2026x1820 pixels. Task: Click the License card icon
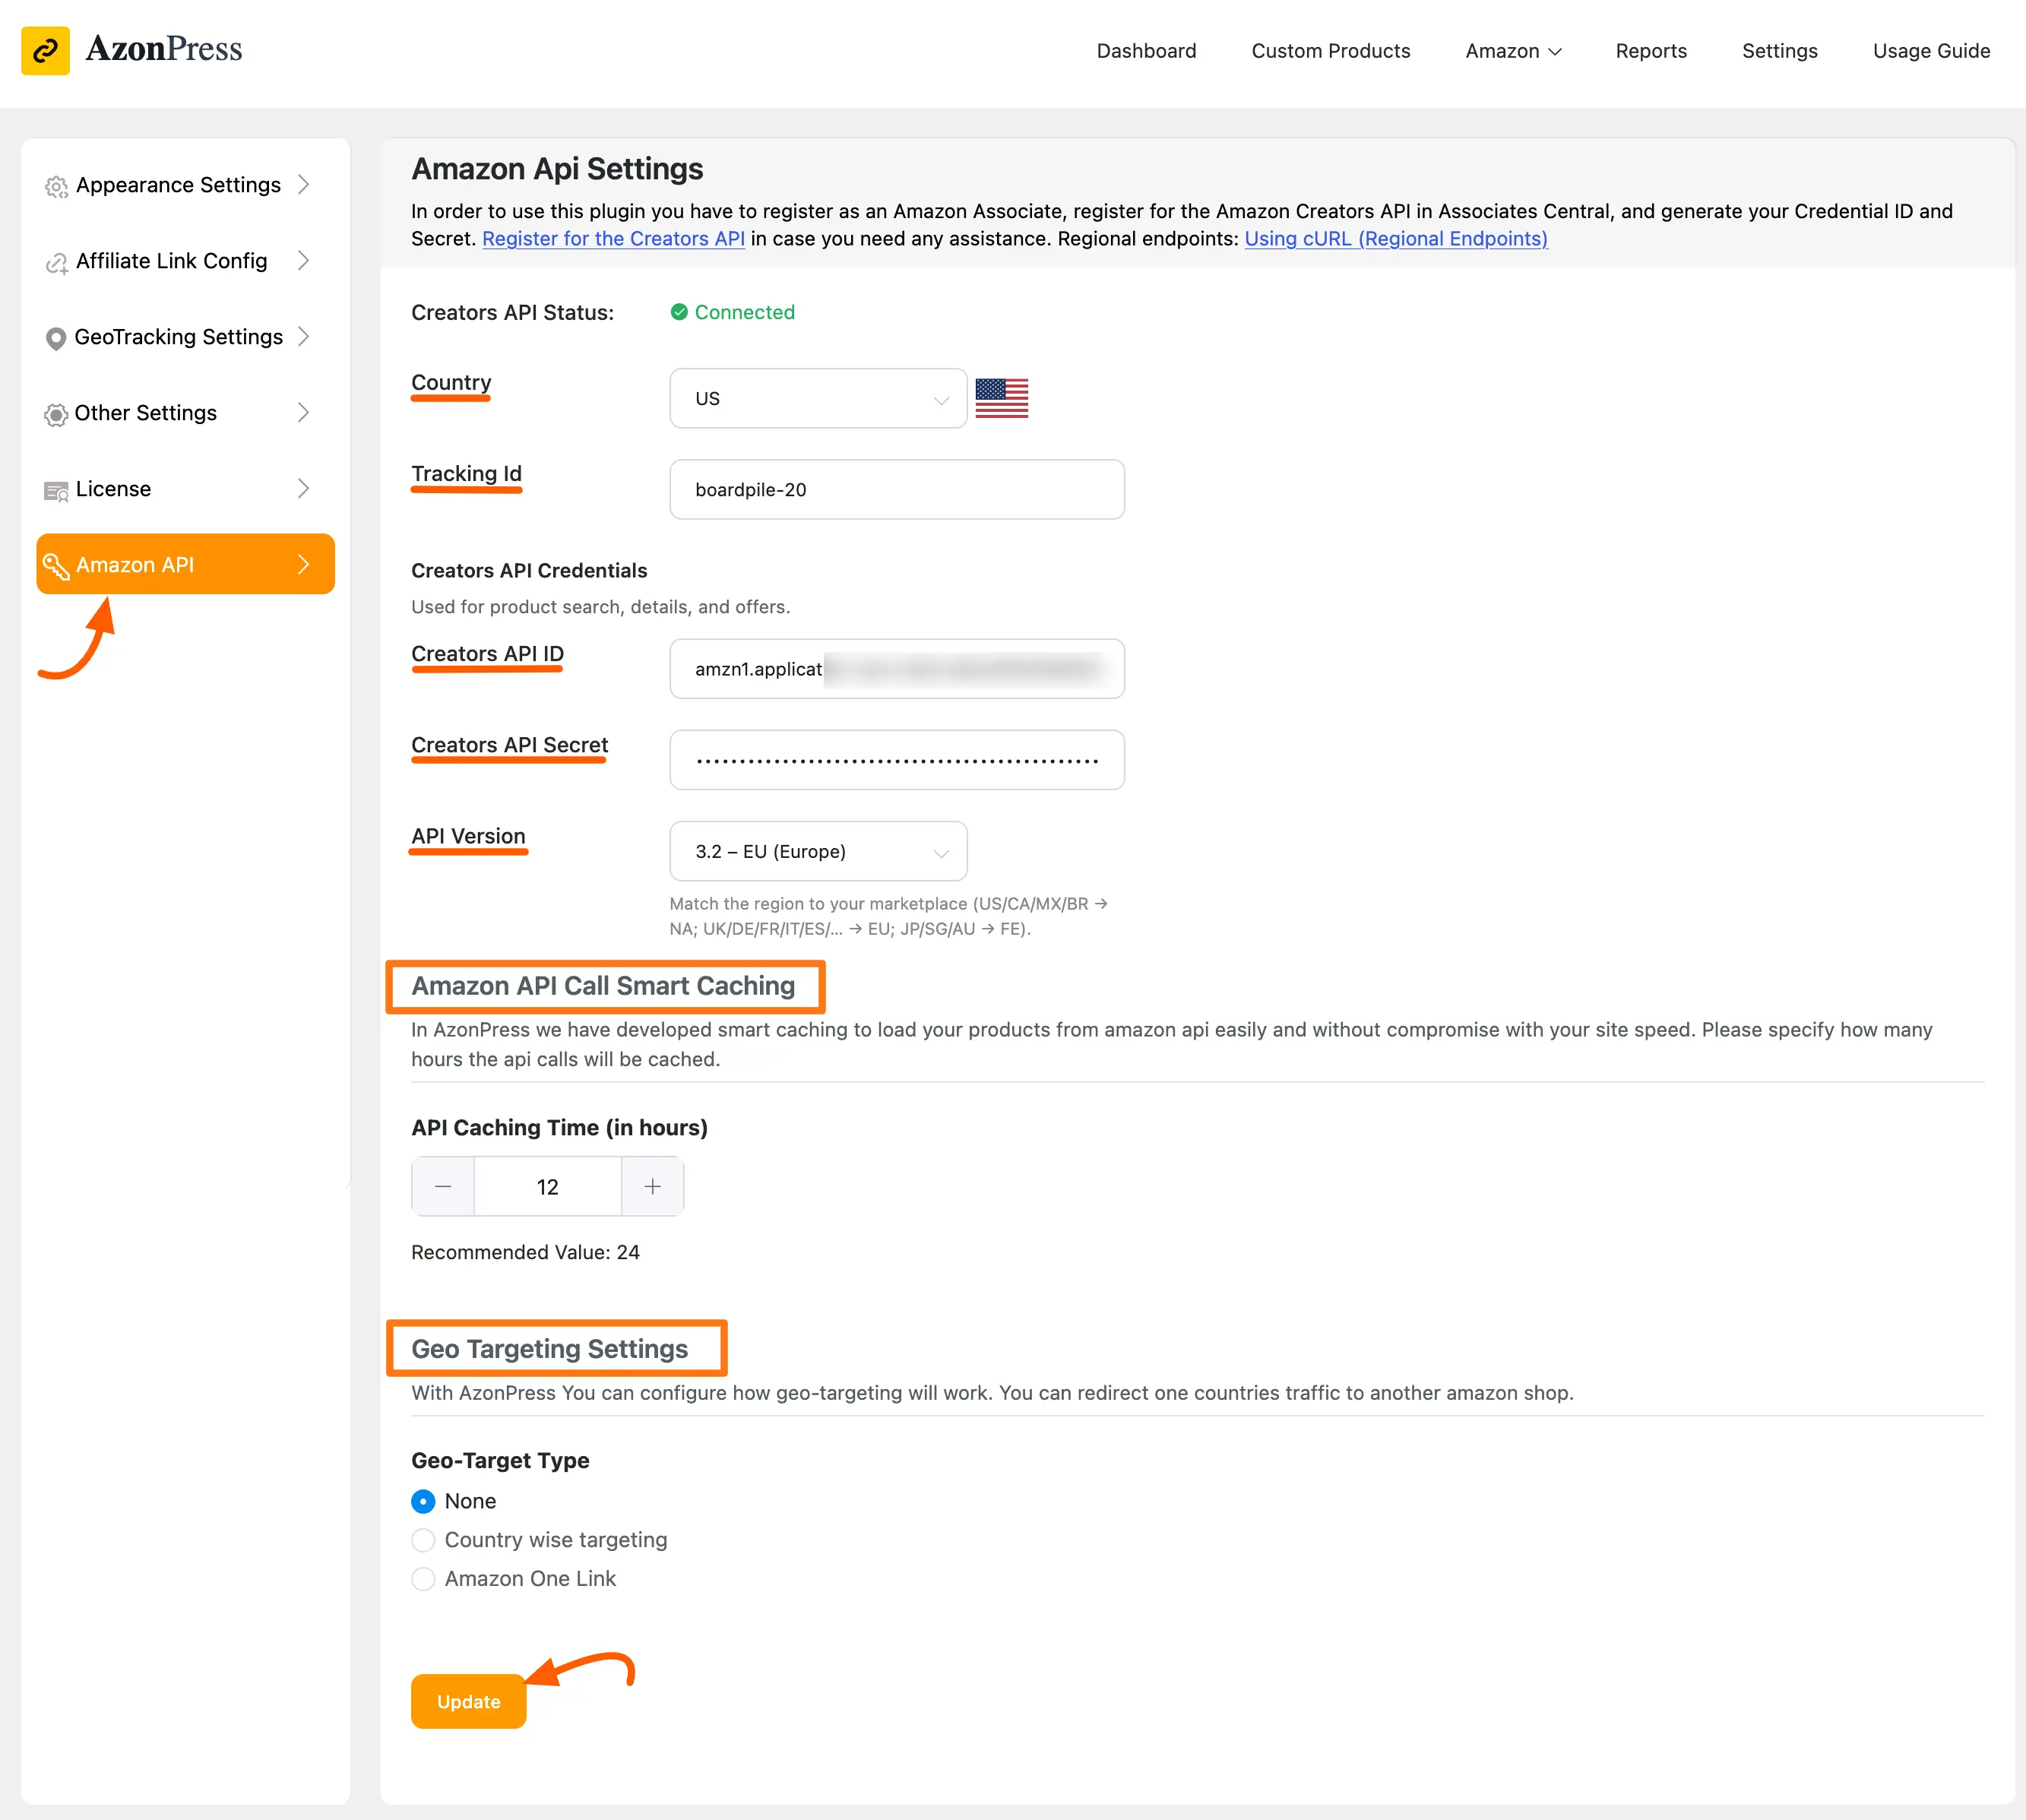tap(56, 490)
